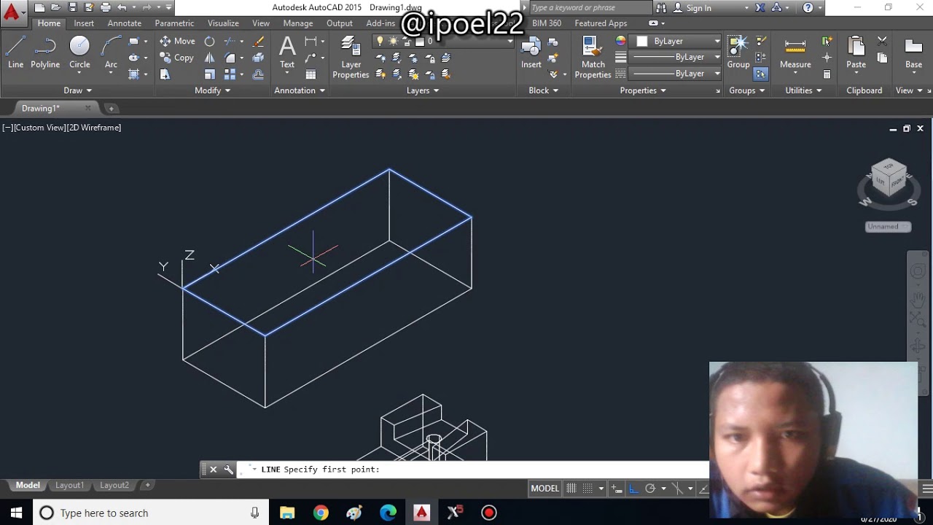The image size is (933, 525).
Task: Toggle drawing grid display in status bar
Action: pyautogui.click(x=571, y=489)
